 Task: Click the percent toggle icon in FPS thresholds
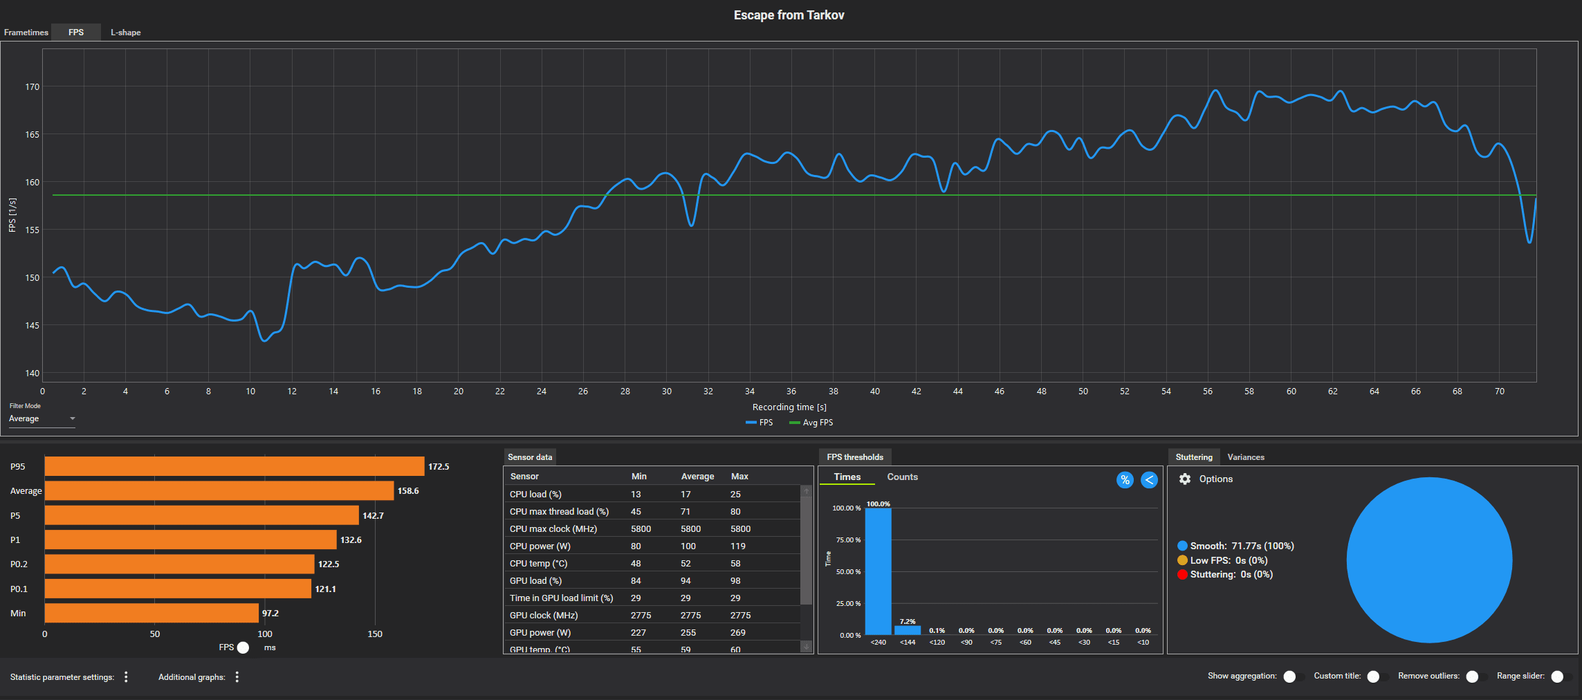pyautogui.click(x=1125, y=480)
